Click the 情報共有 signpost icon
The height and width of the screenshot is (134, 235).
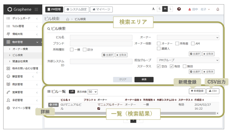click(x=8, y=34)
